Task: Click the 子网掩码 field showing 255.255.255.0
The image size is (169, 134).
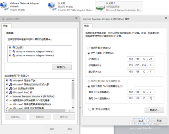Action: [x=141, y=65]
